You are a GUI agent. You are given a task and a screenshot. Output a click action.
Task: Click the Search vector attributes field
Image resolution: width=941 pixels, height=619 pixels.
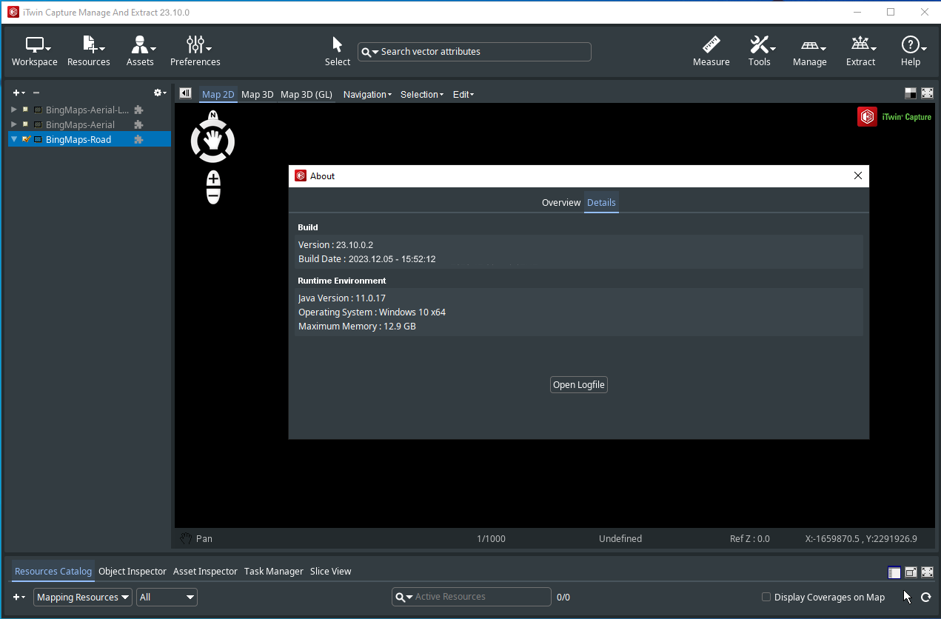click(x=475, y=52)
